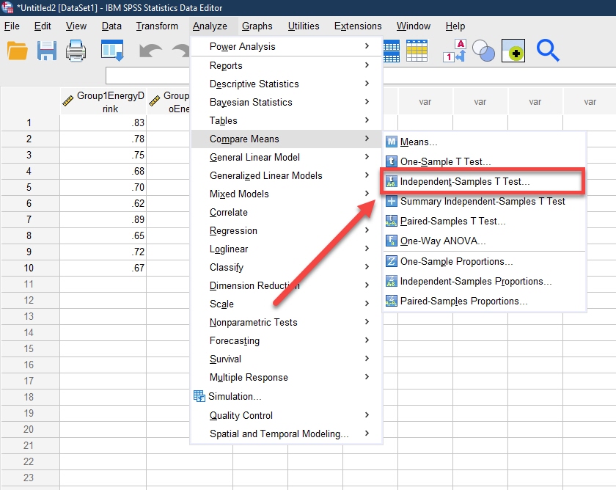Image resolution: width=616 pixels, height=490 pixels.
Task: Click the overlapping circles toolbar icon
Action: click(x=483, y=51)
